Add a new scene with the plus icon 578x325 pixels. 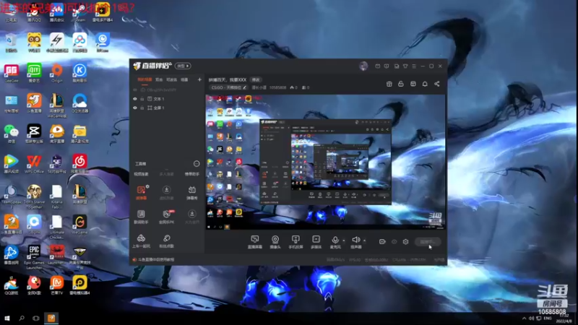tap(199, 79)
